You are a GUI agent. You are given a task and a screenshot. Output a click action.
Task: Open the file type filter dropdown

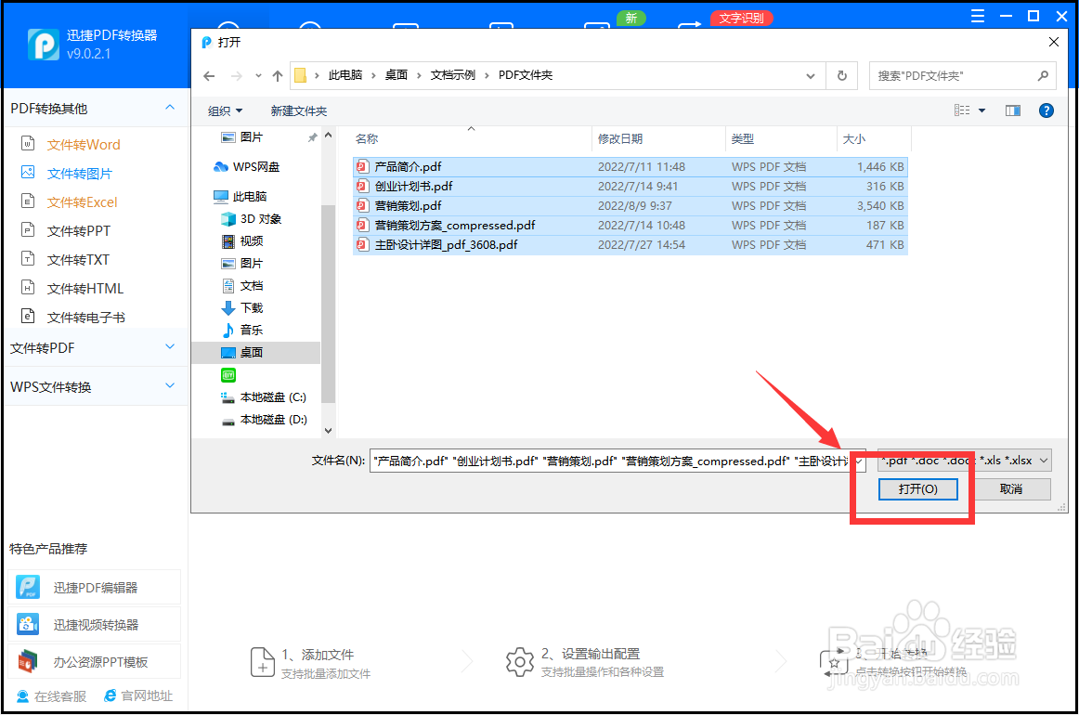1043,461
